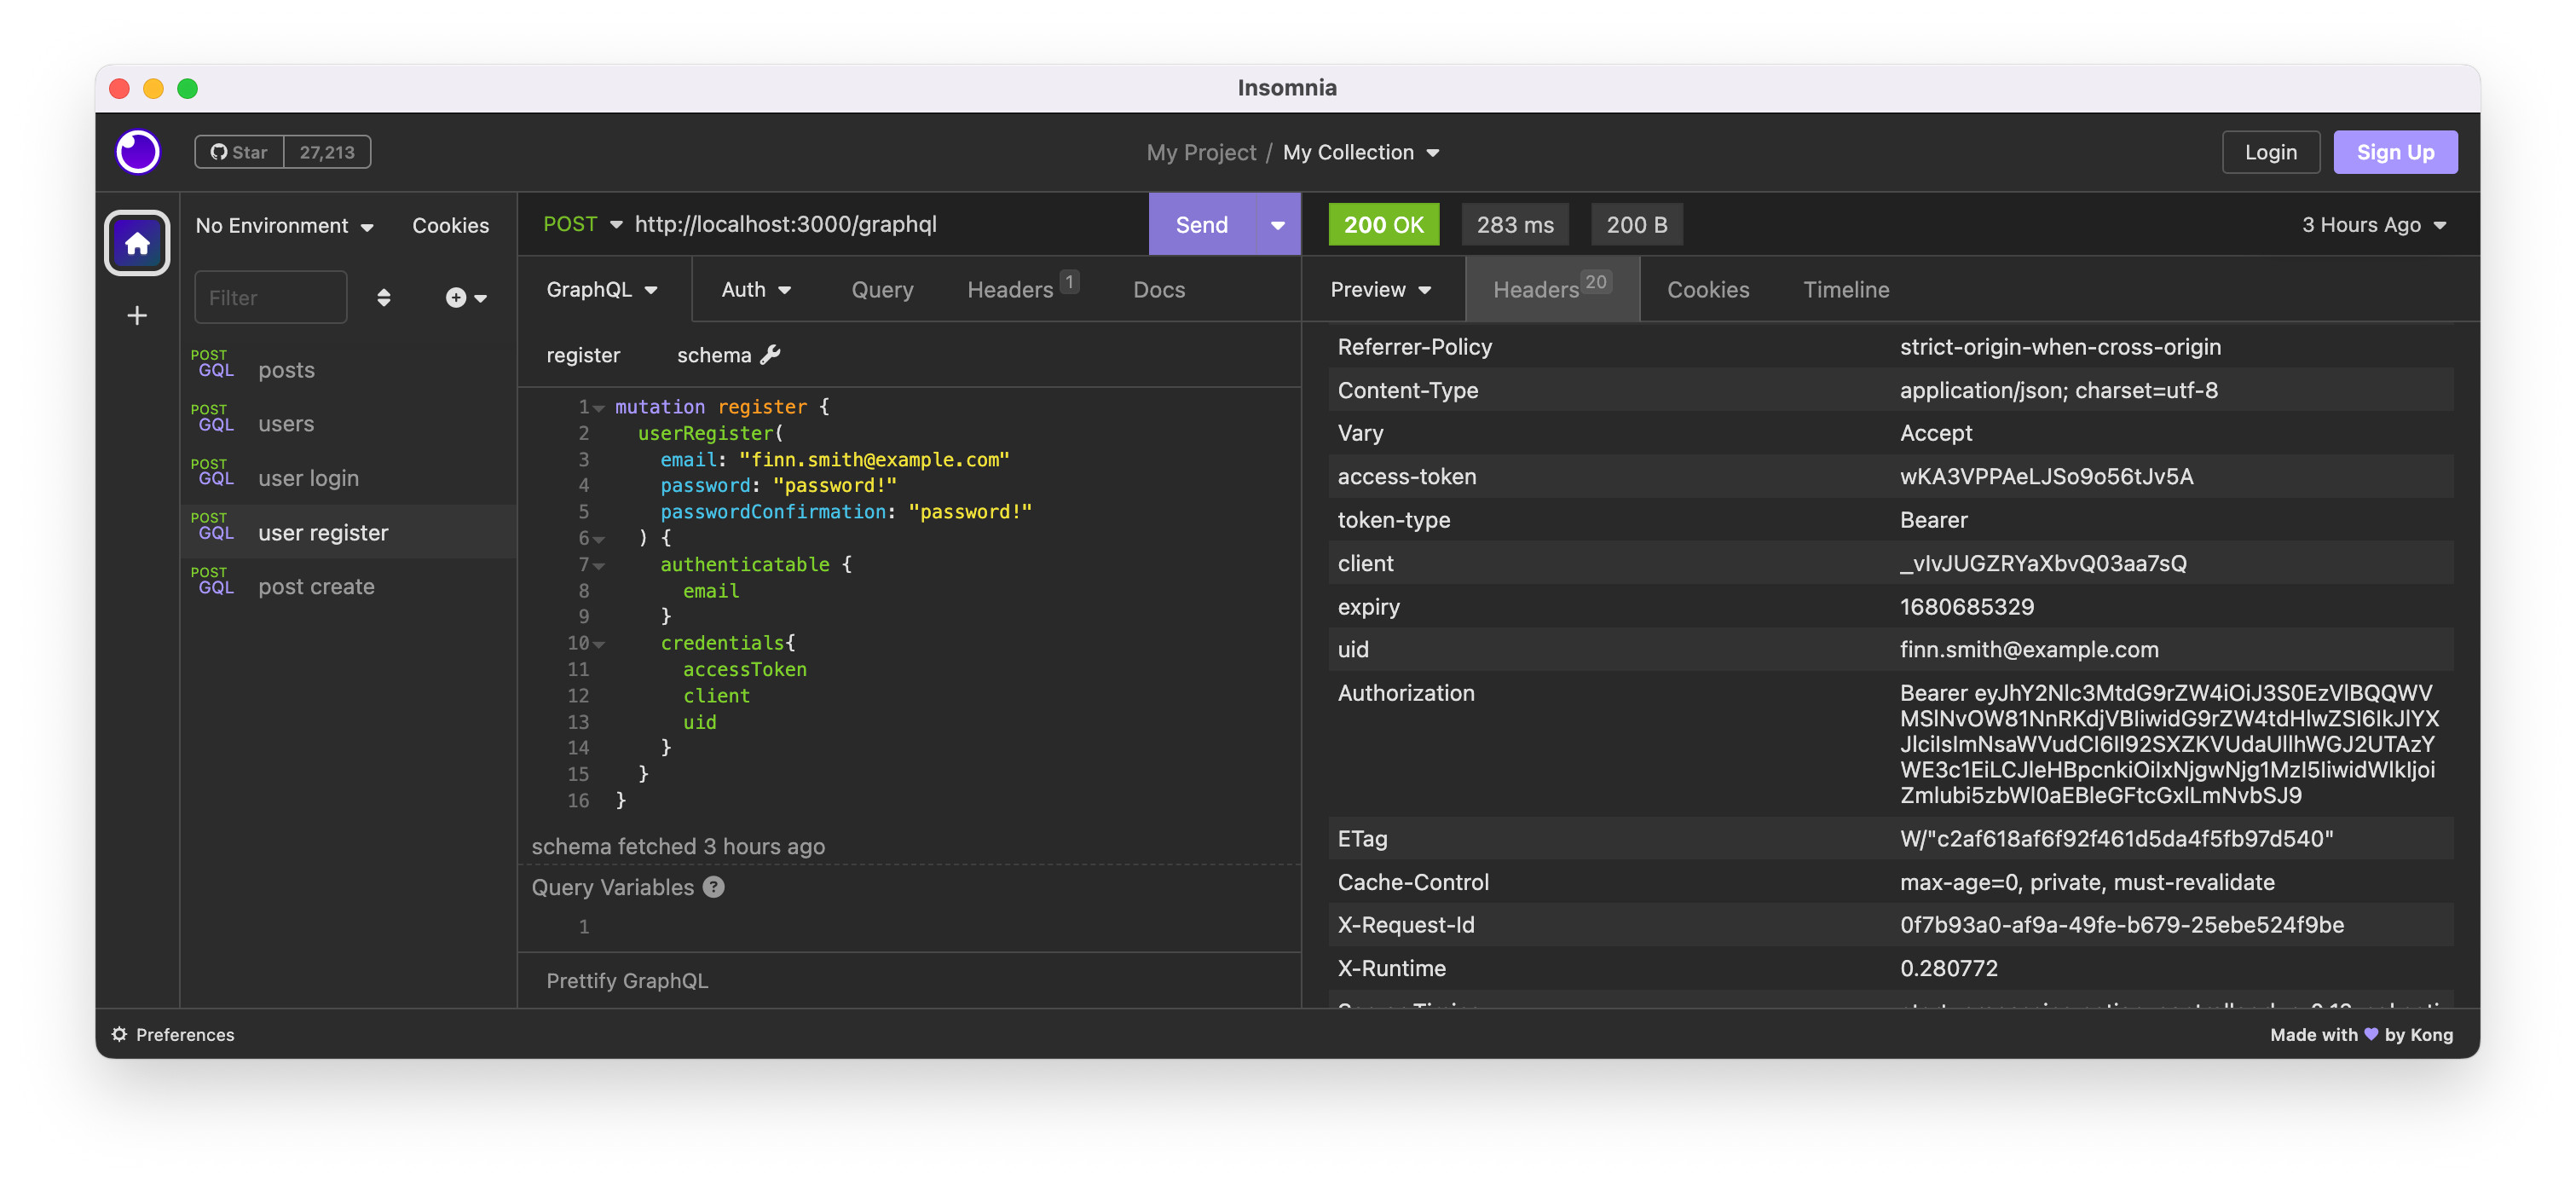Viewport: 2576px width, 1185px height.
Task: Click the heart icon in Made with Kong
Action: 2371,1034
